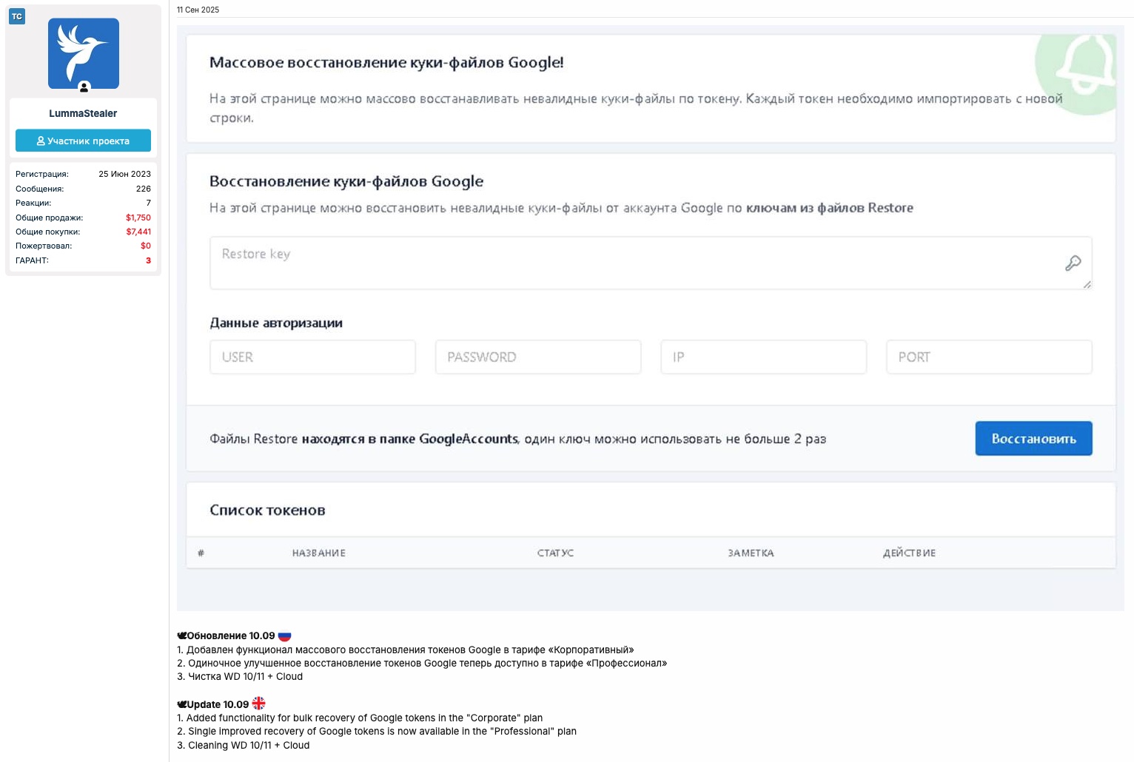
Task: Click the СТАТУС column header
Action: (555, 553)
